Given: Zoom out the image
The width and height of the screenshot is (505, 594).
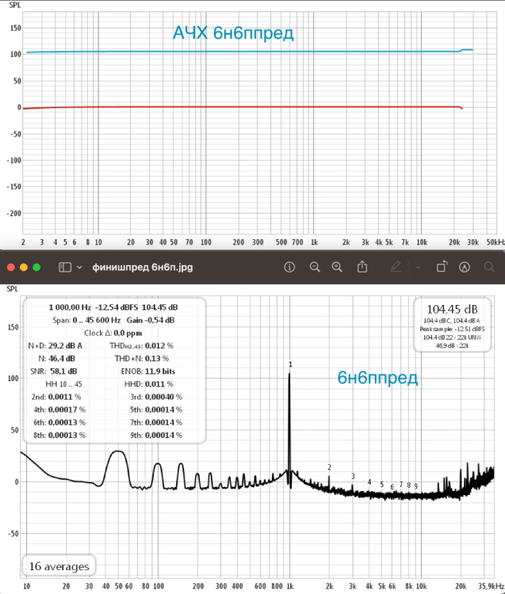Looking at the screenshot, I should click(x=315, y=268).
